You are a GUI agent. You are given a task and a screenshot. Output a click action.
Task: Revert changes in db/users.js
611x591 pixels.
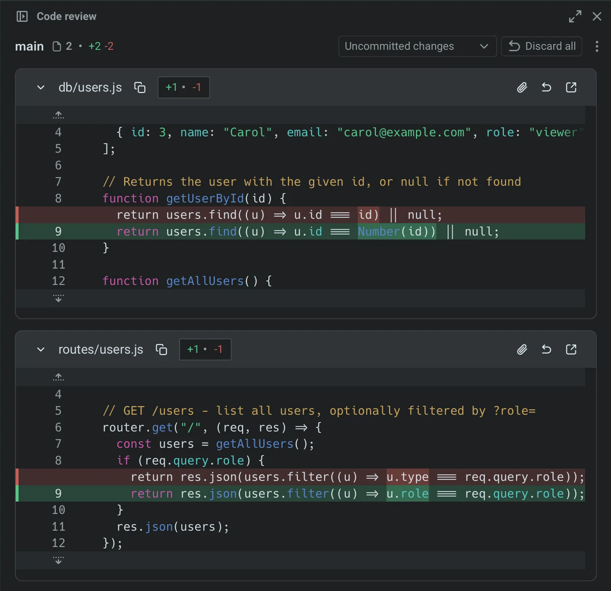tap(546, 87)
